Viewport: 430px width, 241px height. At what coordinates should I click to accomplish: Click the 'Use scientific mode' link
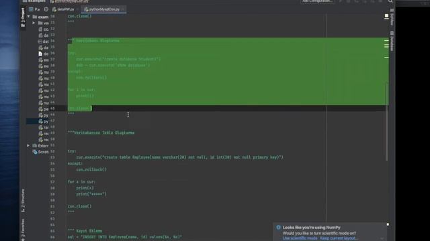point(300,238)
